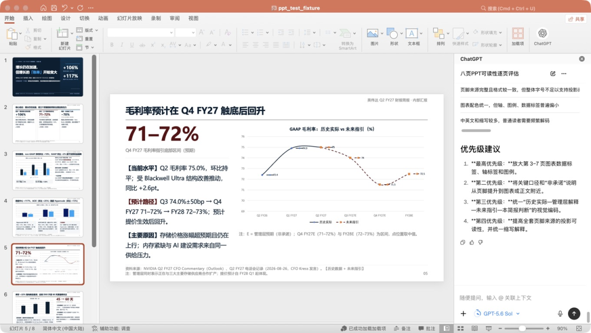Close the ChatGPT side panel
The height and width of the screenshot is (333, 591).
[x=582, y=59]
